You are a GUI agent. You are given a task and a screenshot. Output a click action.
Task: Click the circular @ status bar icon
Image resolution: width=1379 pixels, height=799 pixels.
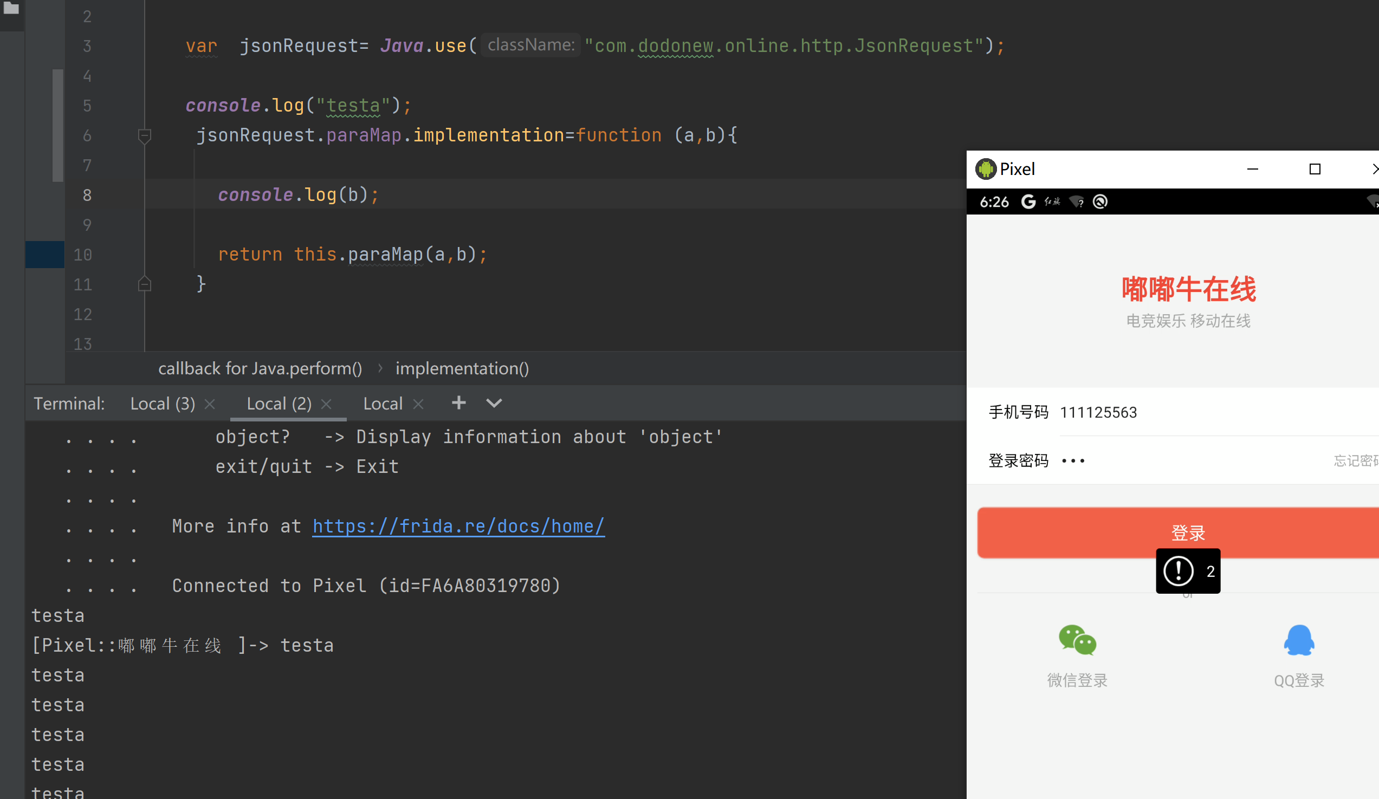1100,202
